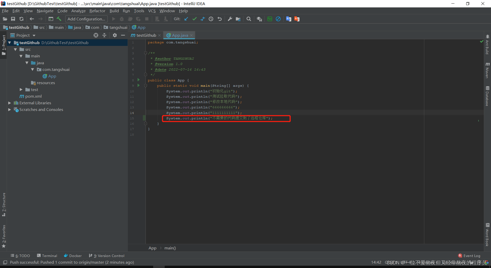Click the Search Everywhere magnifier icon
The image size is (491, 268).
pyautogui.click(x=249, y=19)
